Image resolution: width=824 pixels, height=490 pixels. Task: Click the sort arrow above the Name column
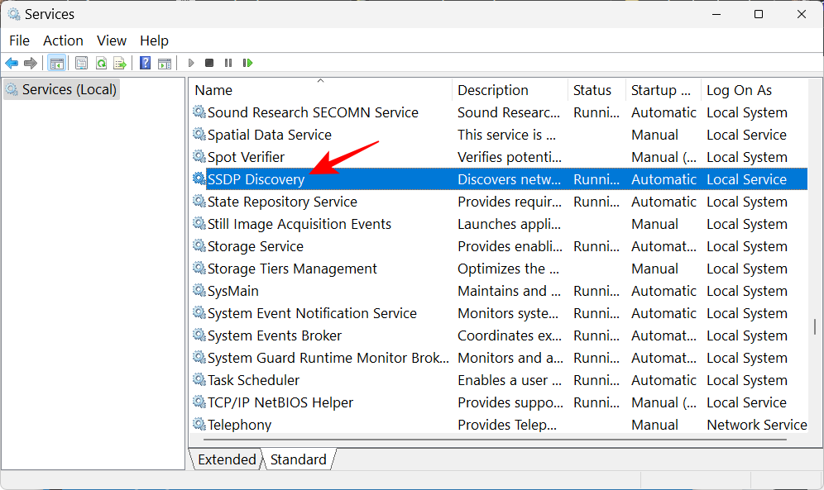(320, 83)
